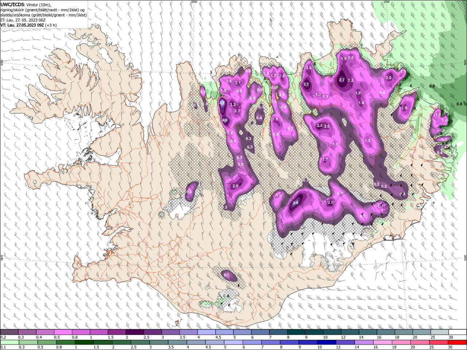Viewport: 467px width, 350px height.
Task: Select the rain-scale swatch between 14 and 16
Action: [x=364, y=342]
